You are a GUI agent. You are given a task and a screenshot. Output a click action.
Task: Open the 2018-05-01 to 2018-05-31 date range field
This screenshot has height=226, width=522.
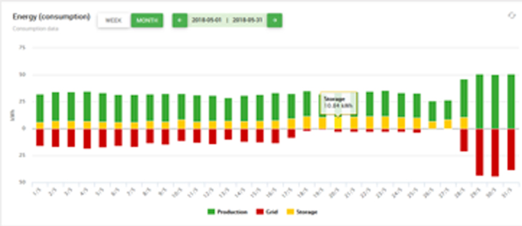click(227, 21)
